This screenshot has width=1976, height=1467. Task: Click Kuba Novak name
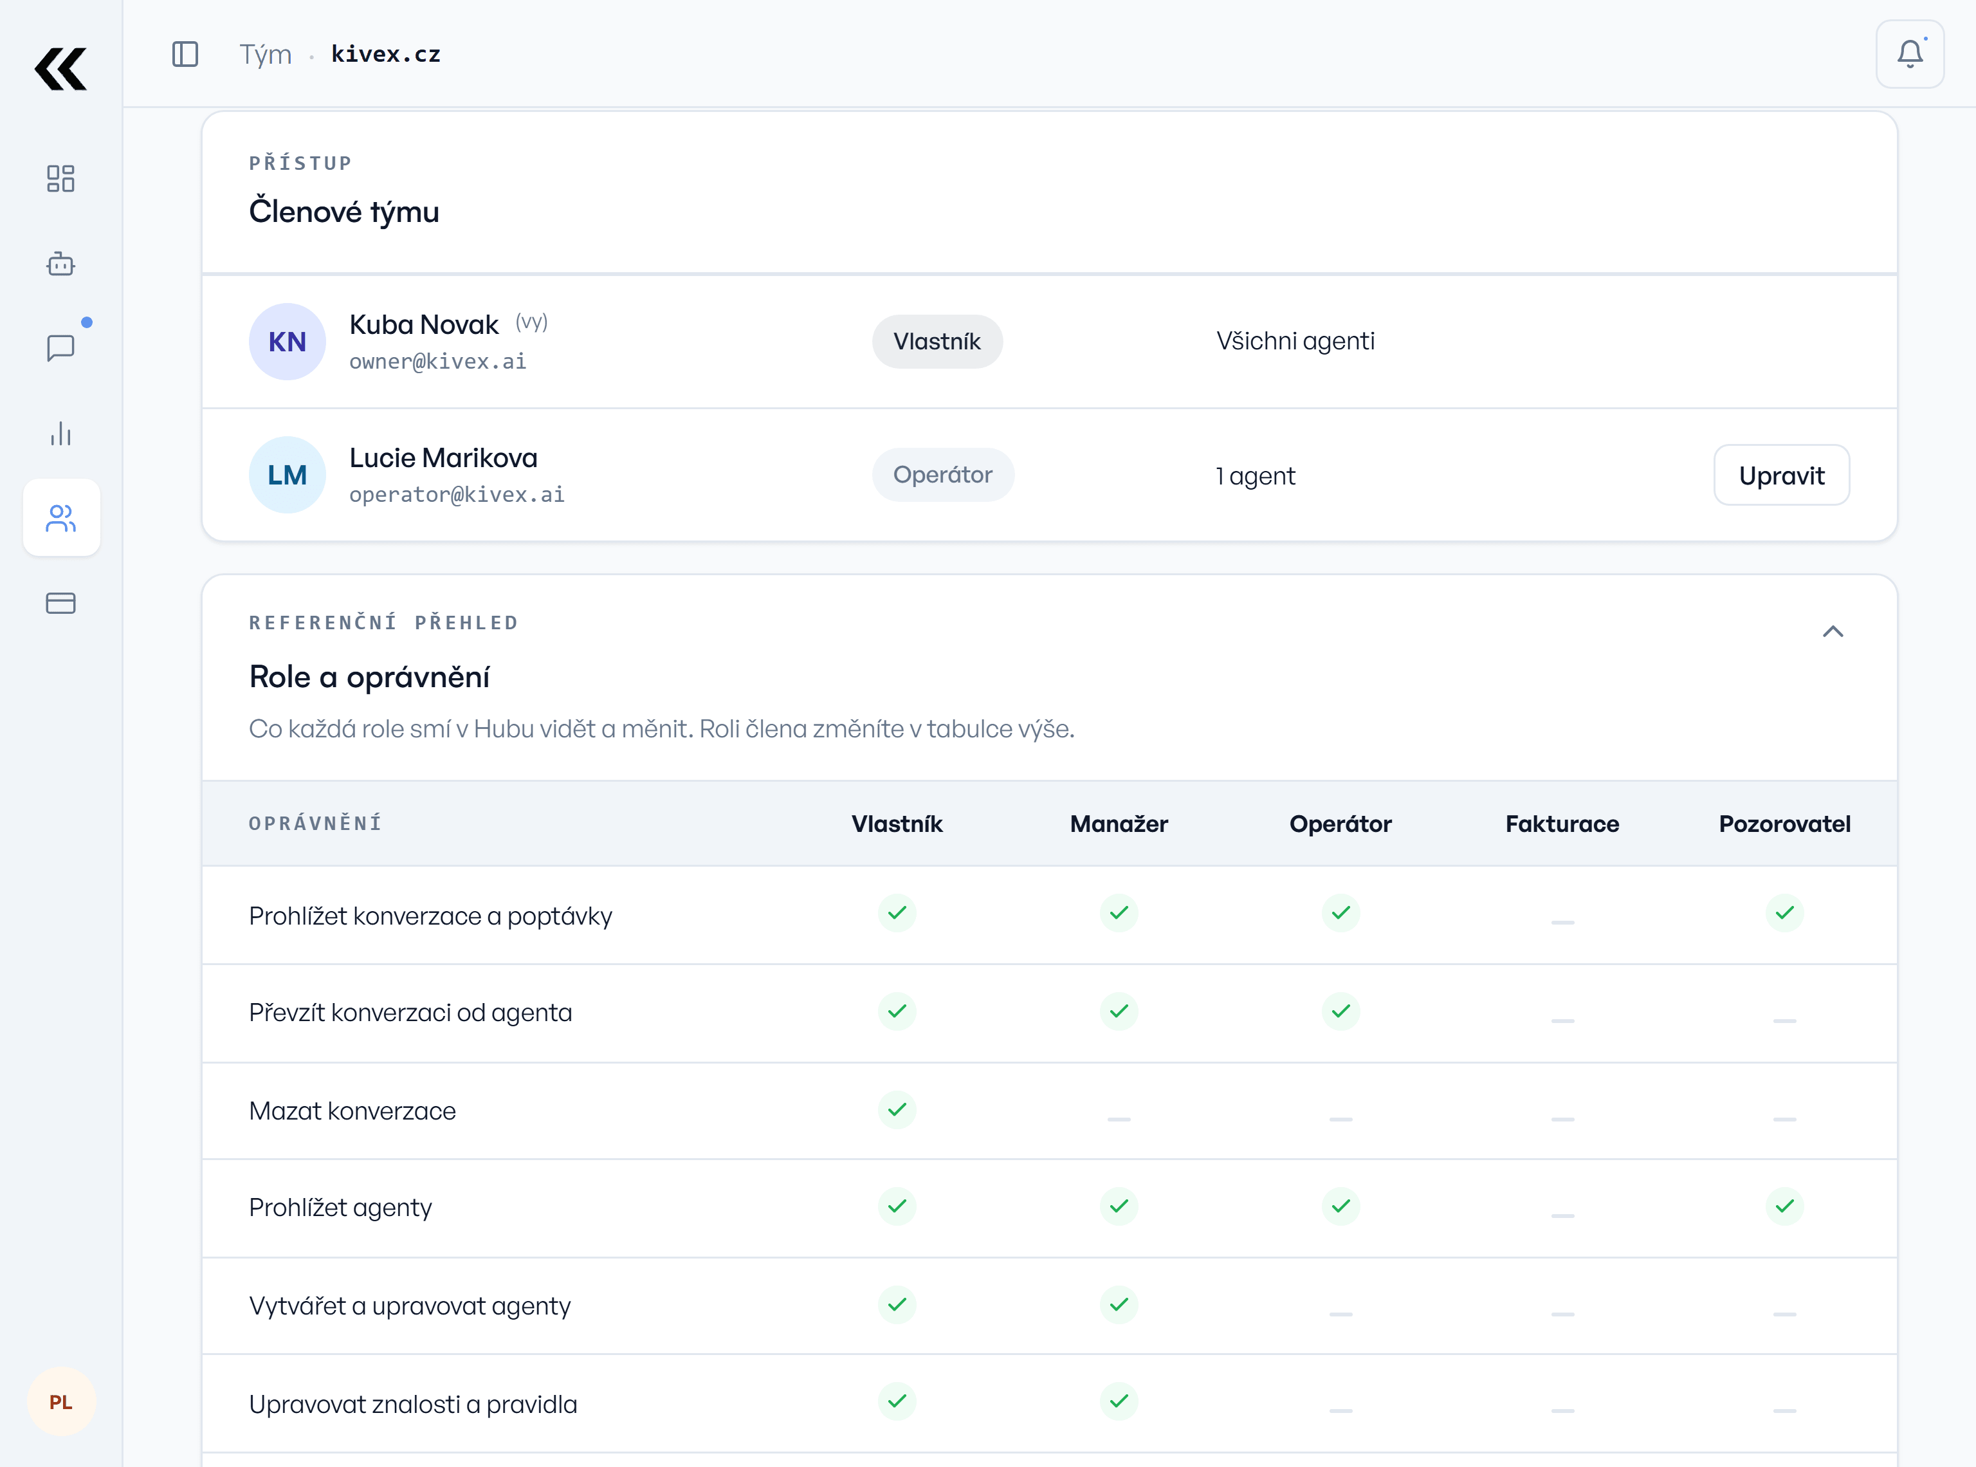click(423, 324)
